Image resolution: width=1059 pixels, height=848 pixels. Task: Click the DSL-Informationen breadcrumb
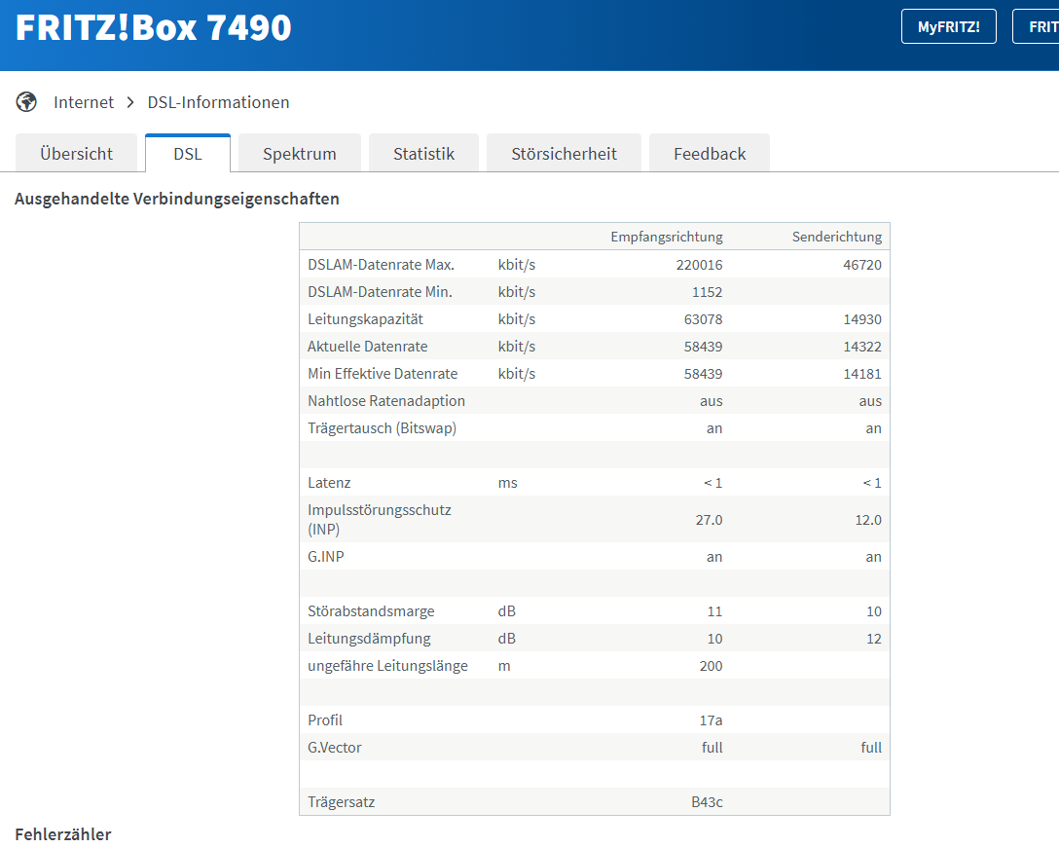(x=218, y=102)
